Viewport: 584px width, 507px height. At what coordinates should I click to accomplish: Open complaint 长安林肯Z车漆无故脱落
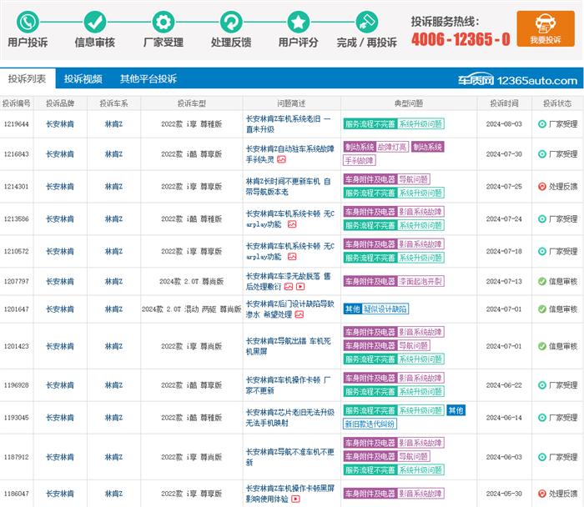(x=289, y=281)
